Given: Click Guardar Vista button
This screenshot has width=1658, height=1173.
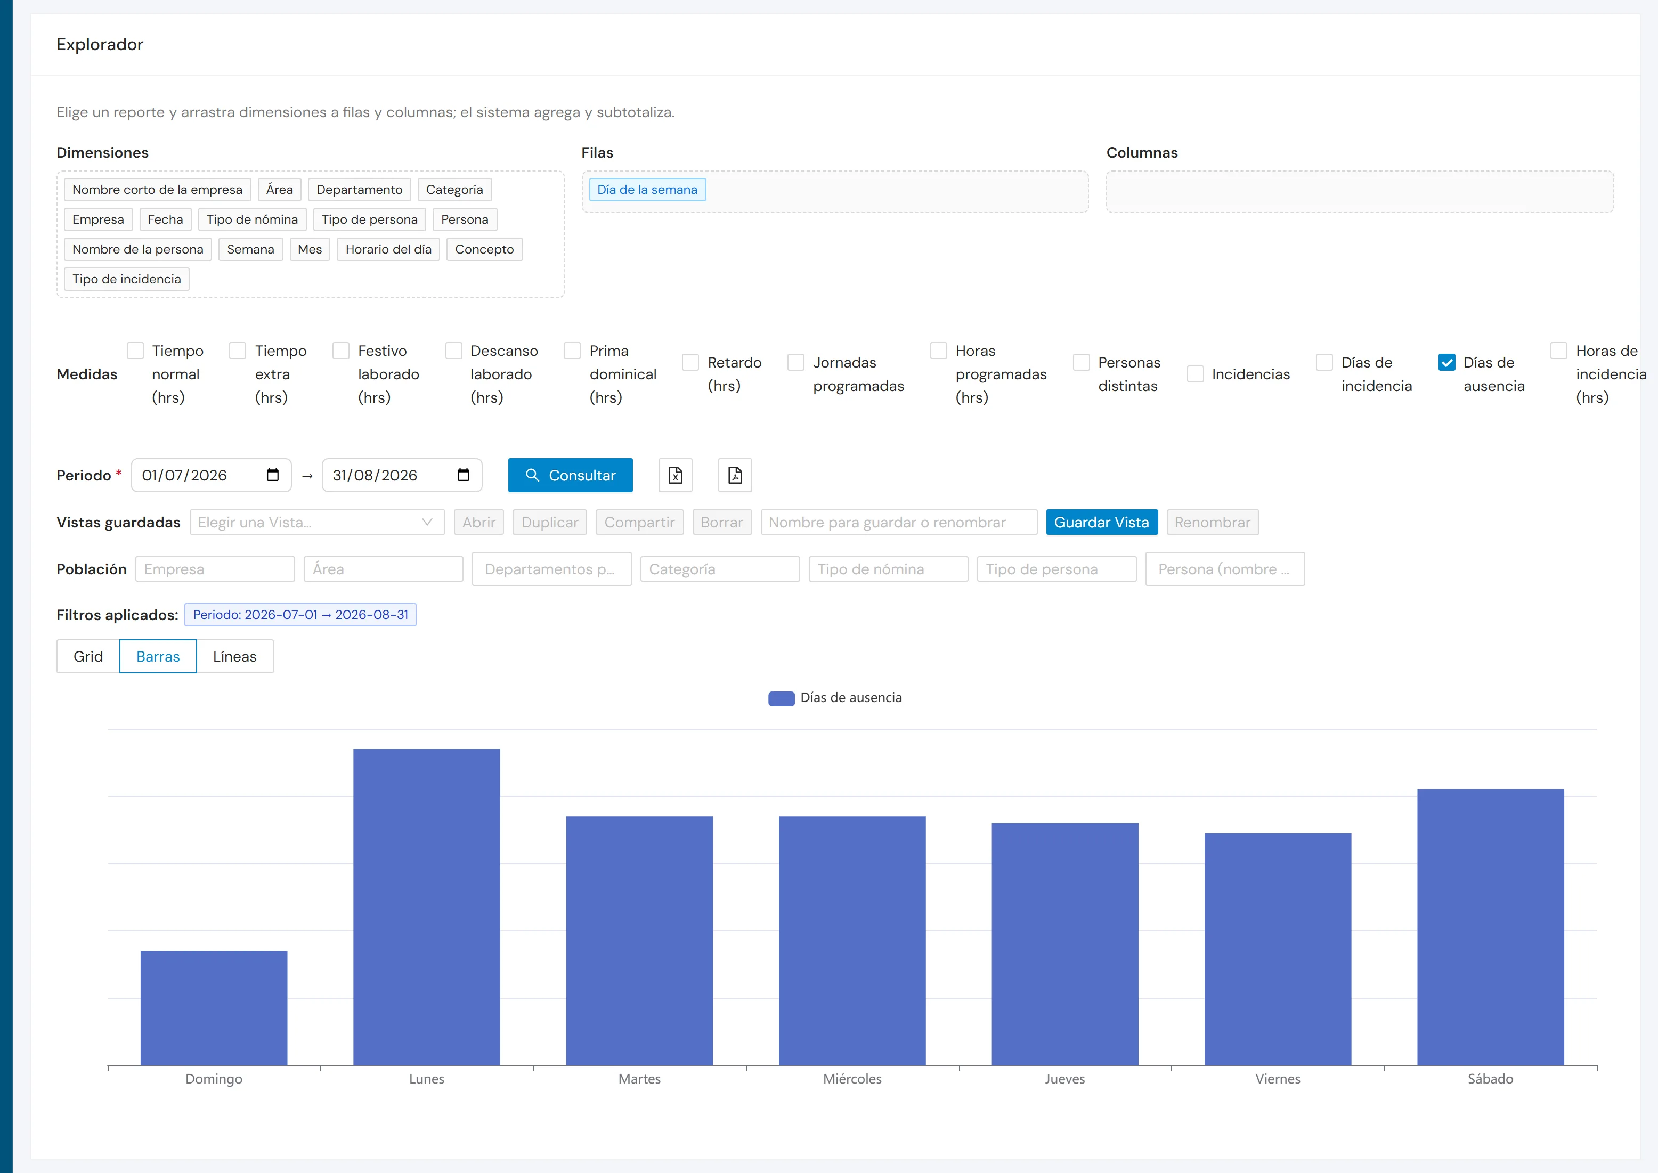Looking at the screenshot, I should click(1102, 522).
